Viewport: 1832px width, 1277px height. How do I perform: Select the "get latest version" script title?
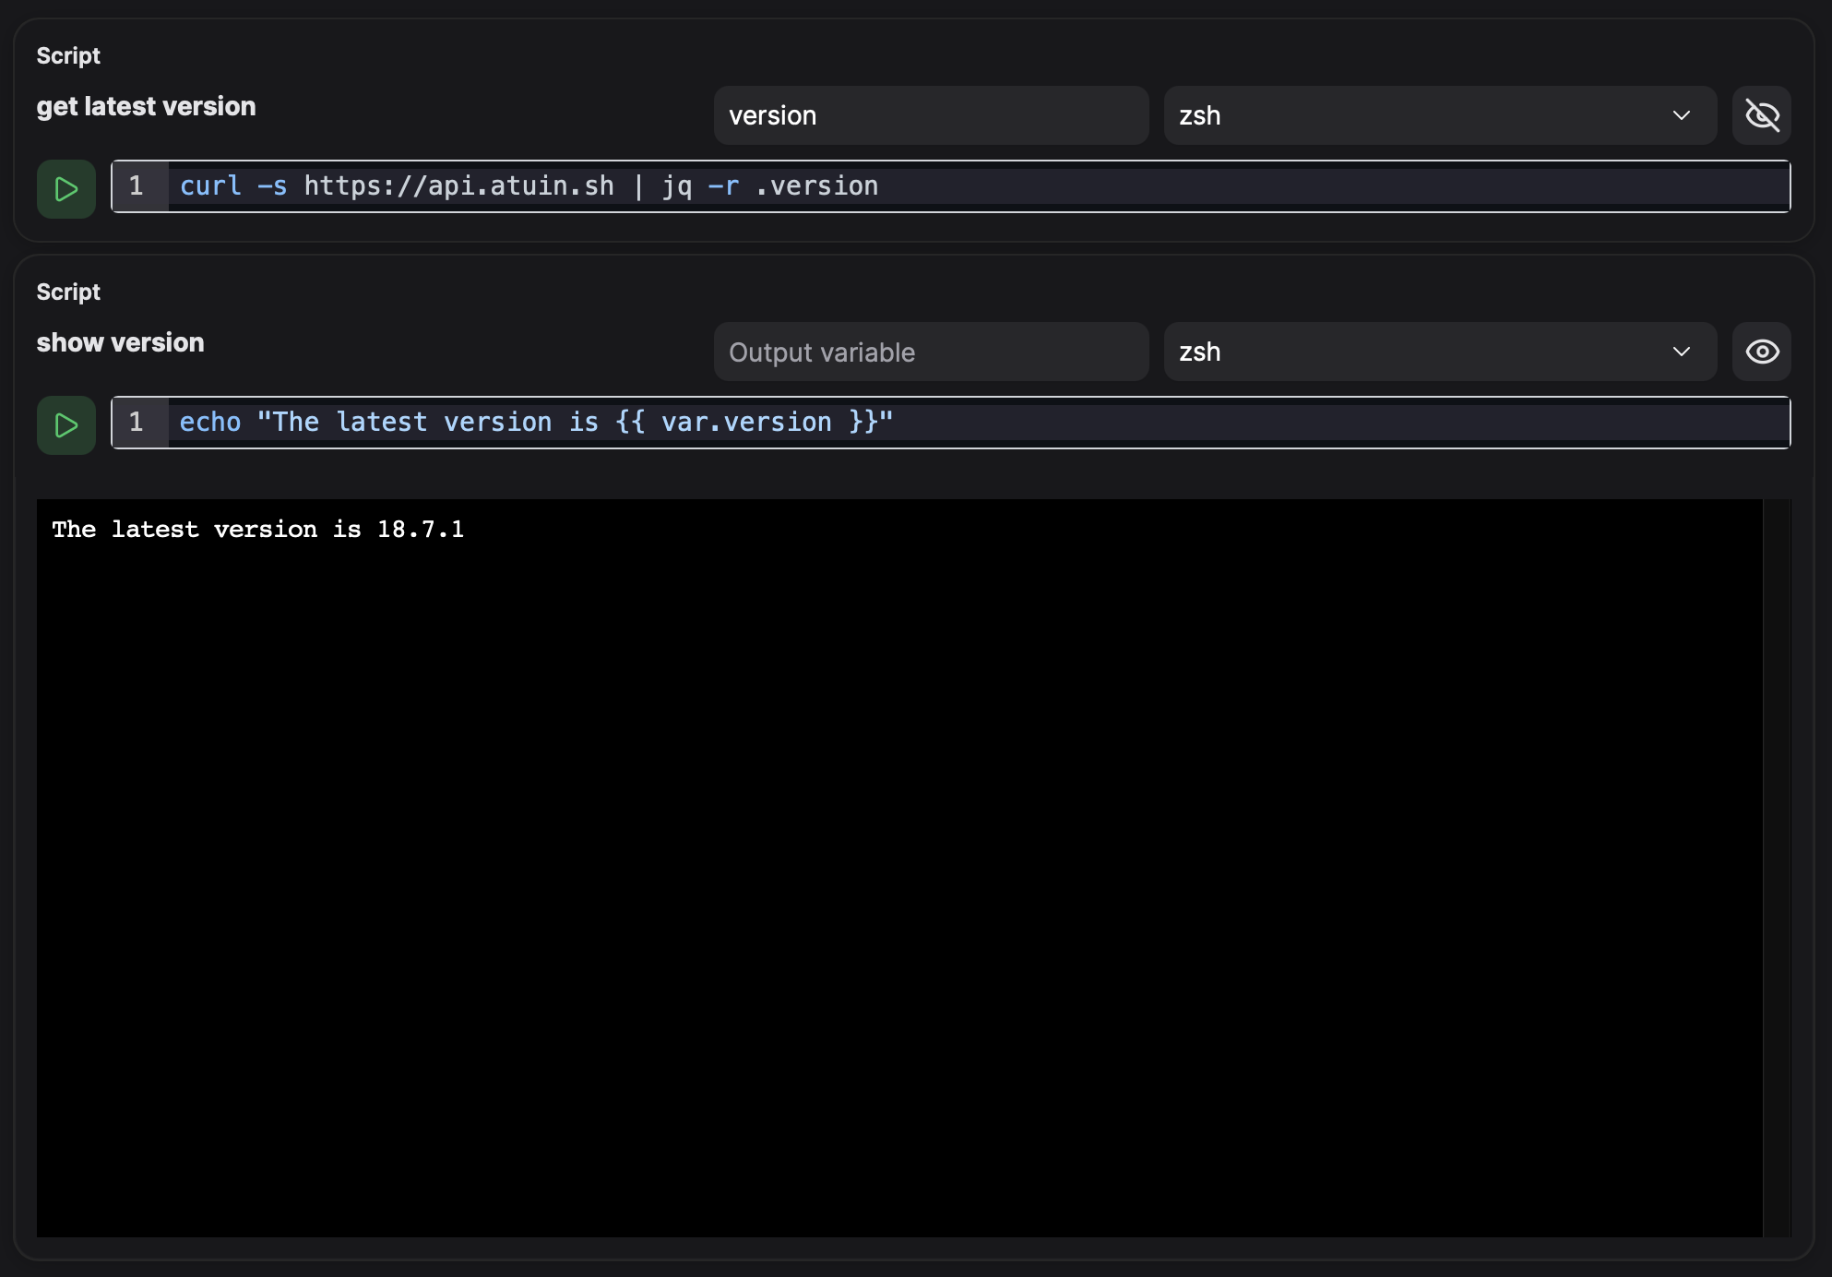[146, 105]
